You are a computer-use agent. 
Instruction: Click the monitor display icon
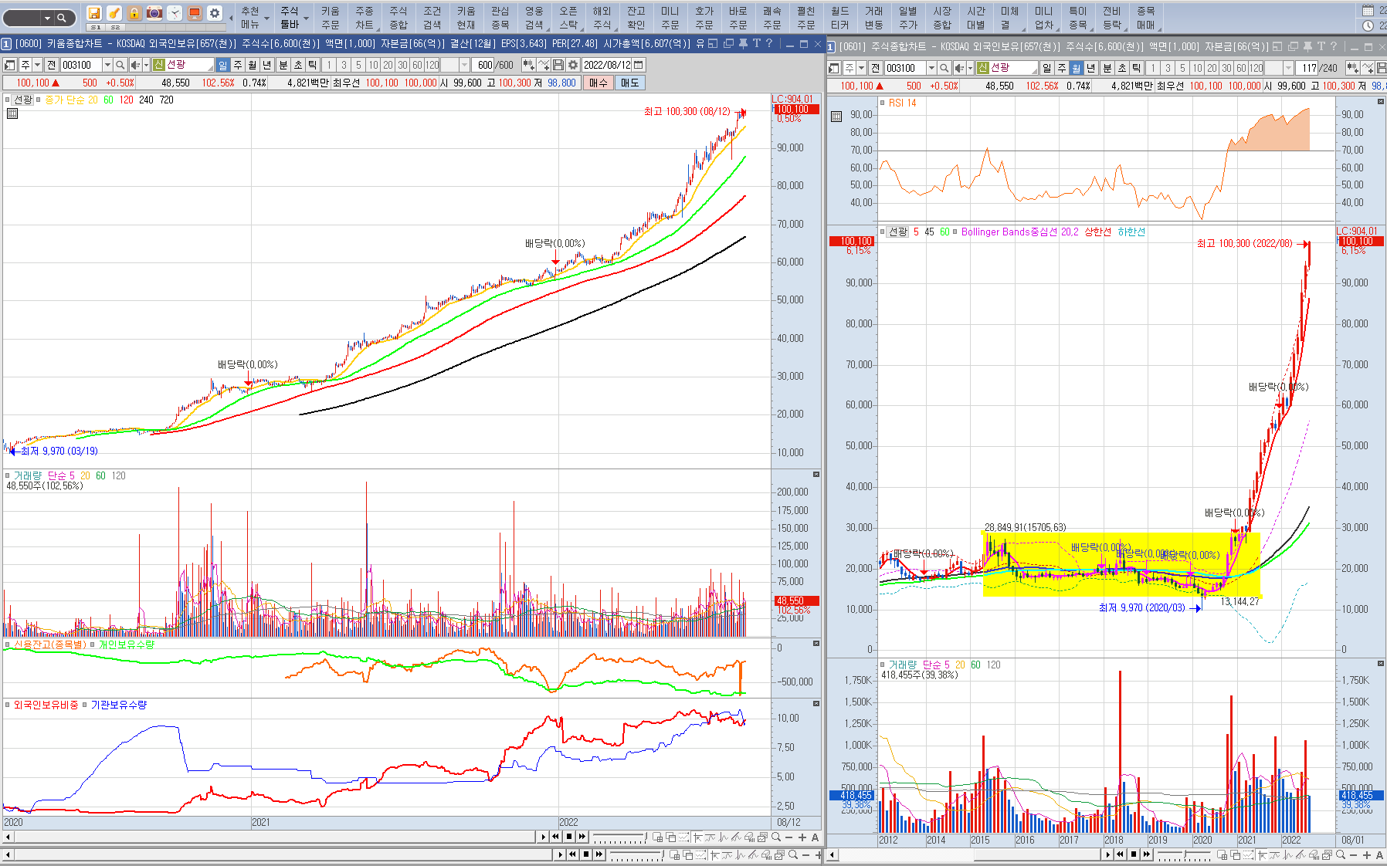click(195, 13)
